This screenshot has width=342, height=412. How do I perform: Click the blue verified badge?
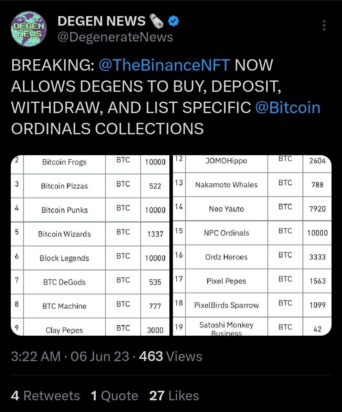coord(173,21)
